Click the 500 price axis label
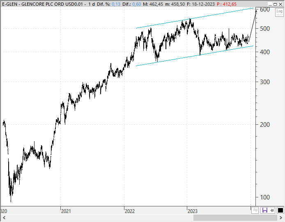 coord(265,29)
